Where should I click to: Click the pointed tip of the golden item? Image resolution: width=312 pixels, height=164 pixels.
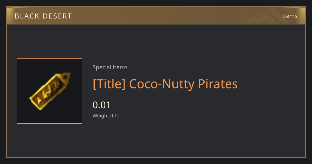pos(68,76)
